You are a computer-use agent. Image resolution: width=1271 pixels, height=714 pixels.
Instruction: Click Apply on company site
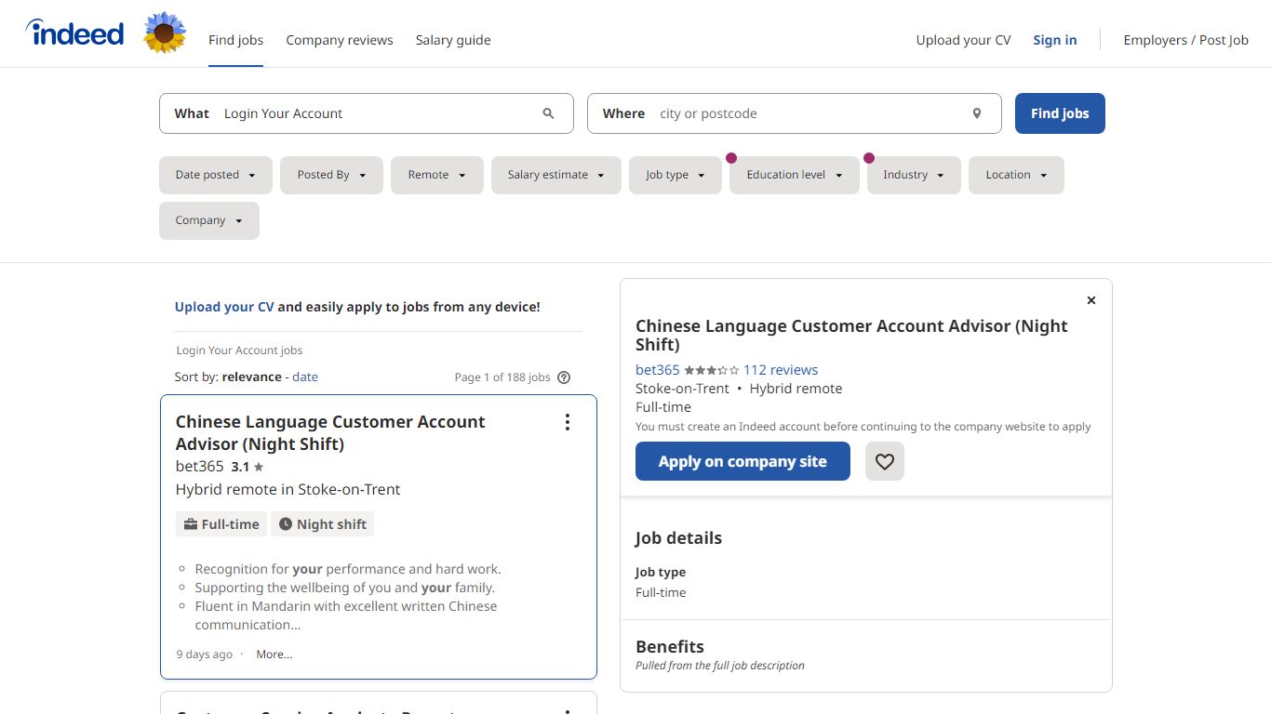(743, 461)
